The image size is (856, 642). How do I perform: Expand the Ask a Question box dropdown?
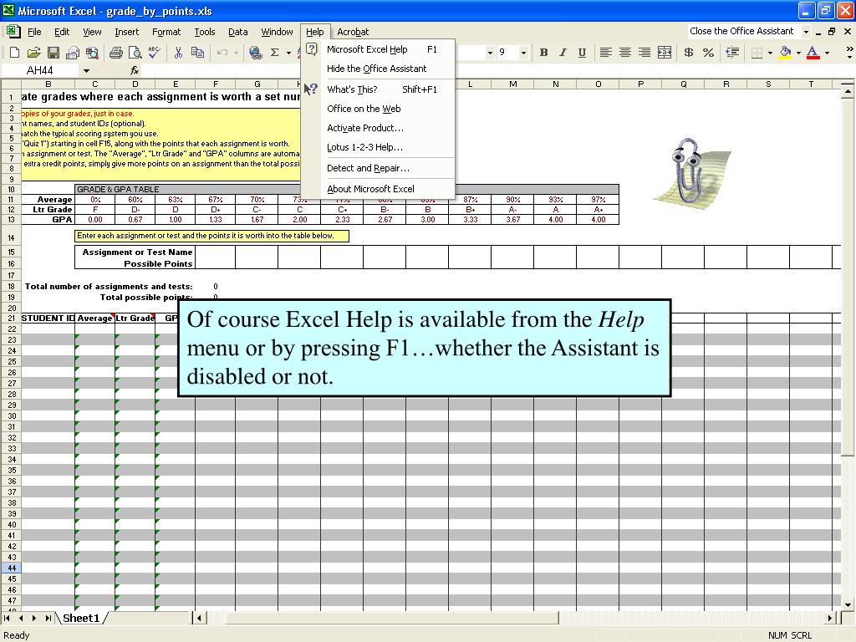pyautogui.click(x=806, y=32)
